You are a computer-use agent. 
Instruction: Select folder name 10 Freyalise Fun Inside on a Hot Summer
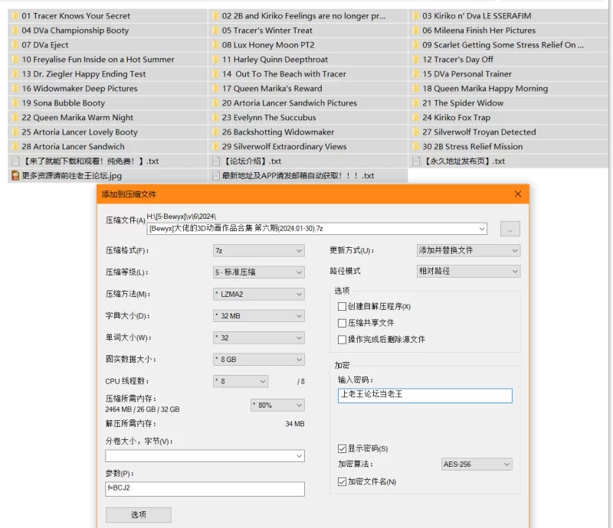[x=98, y=60]
